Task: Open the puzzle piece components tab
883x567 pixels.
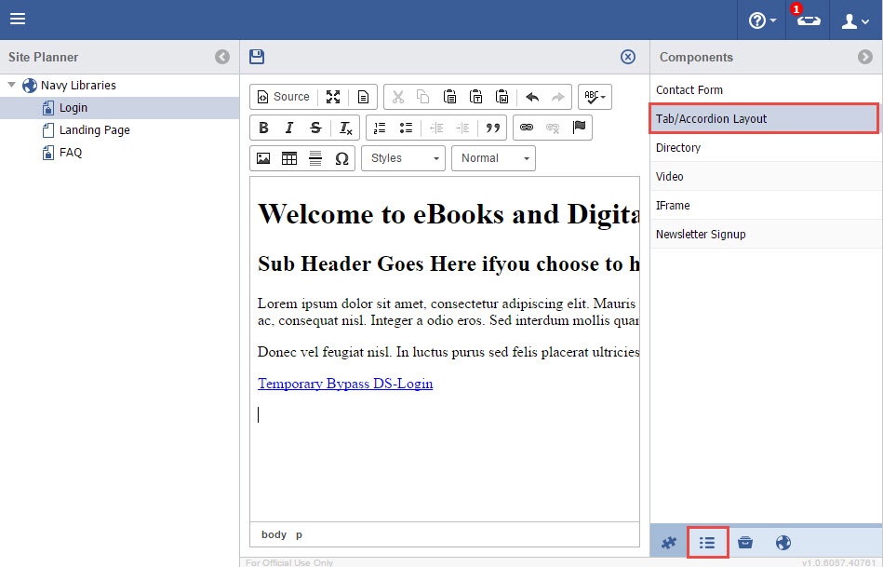Action: click(668, 543)
